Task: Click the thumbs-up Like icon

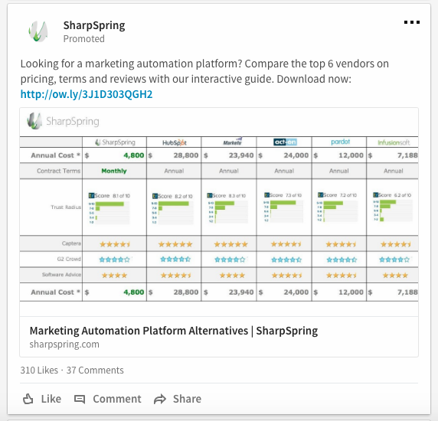Action: 28,399
